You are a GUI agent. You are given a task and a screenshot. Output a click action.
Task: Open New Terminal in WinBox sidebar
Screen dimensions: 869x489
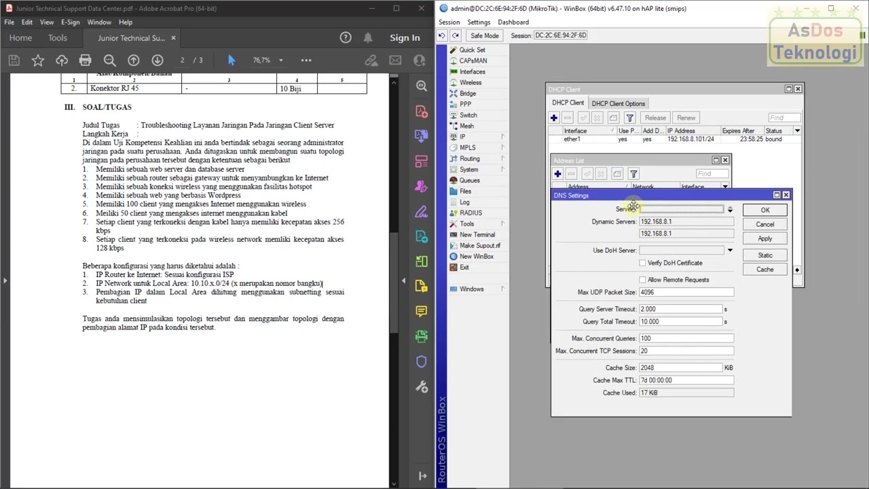tap(477, 235)
